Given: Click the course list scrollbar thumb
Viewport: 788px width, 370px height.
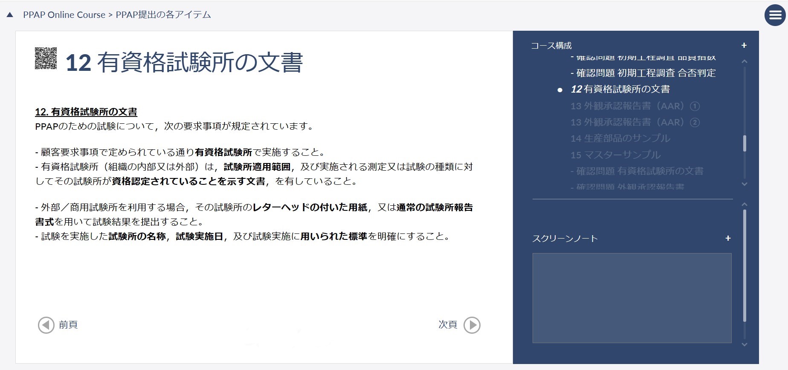Looking at the screenshot, I should click(745, 143).
